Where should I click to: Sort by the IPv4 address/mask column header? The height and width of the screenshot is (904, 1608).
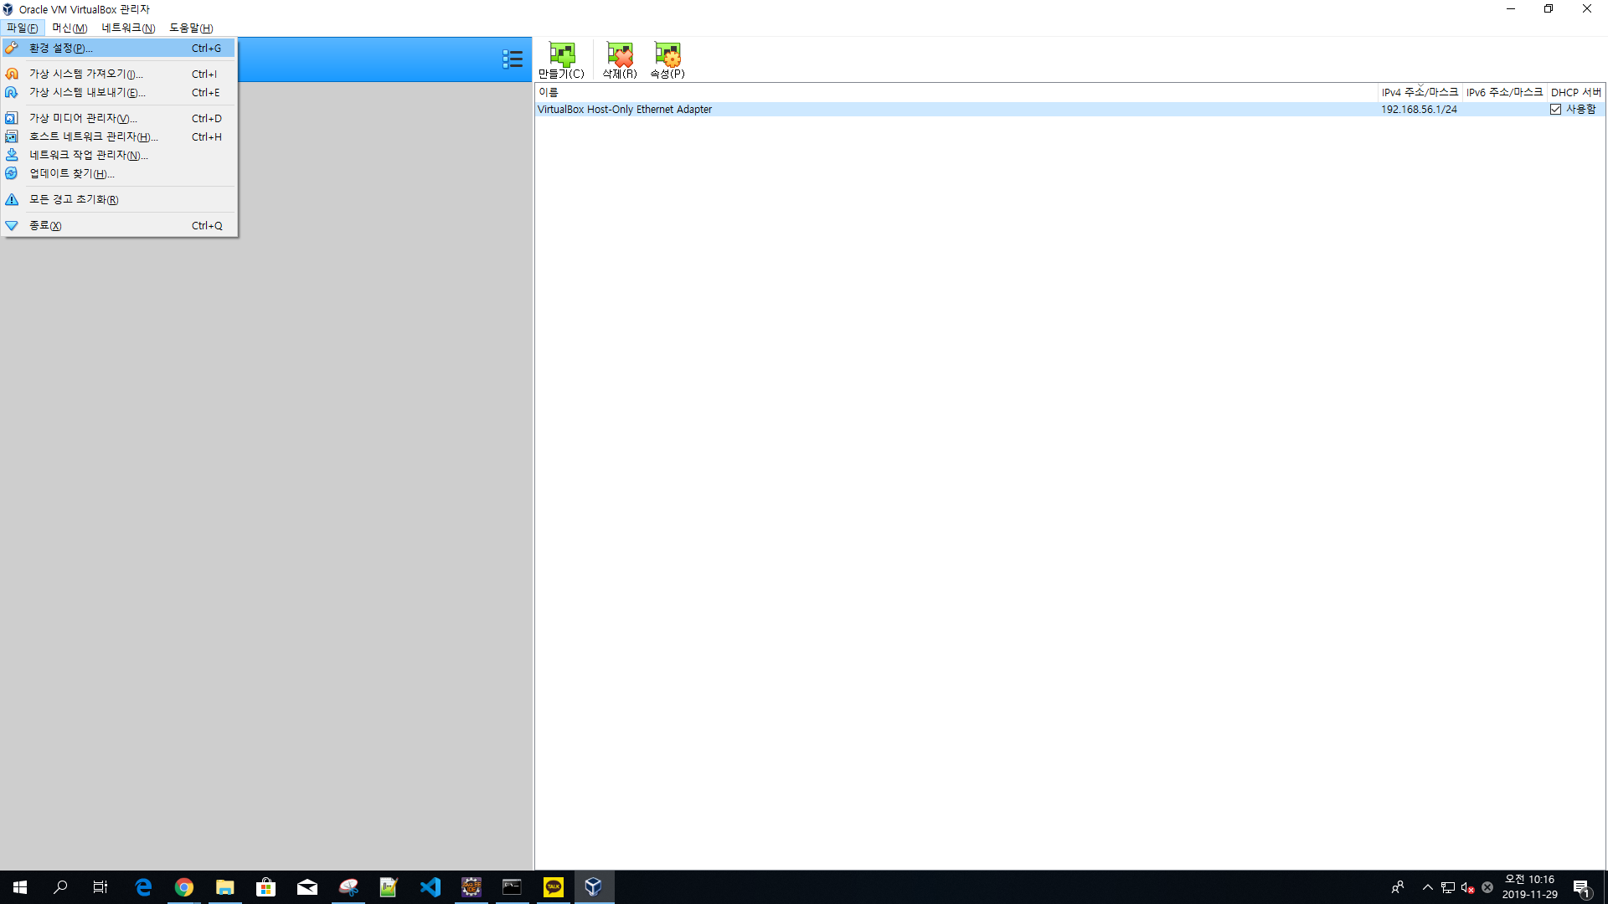(1419, 92)
